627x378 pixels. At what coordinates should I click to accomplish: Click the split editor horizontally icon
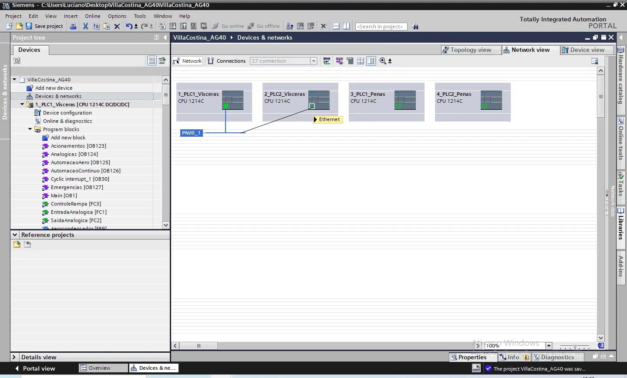tap(336, 26)
